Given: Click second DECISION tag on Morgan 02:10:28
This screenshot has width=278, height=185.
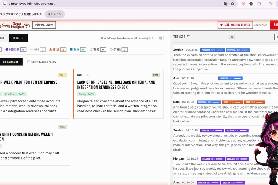Looking at the screenshot, I should (x=237, y=159).
